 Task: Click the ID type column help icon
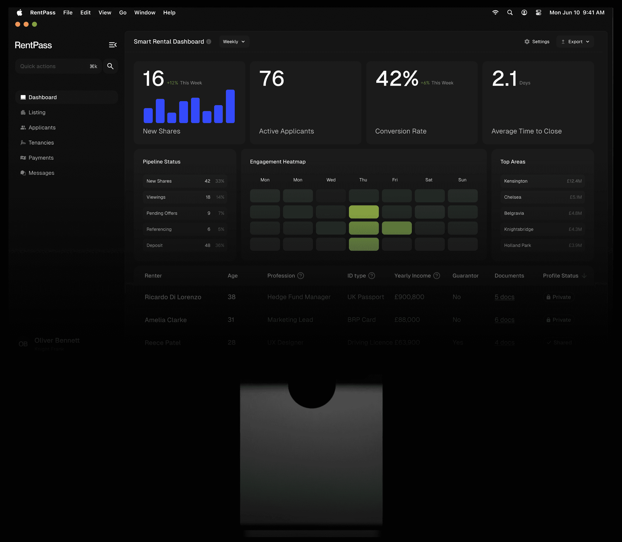[x=371, y=276]
